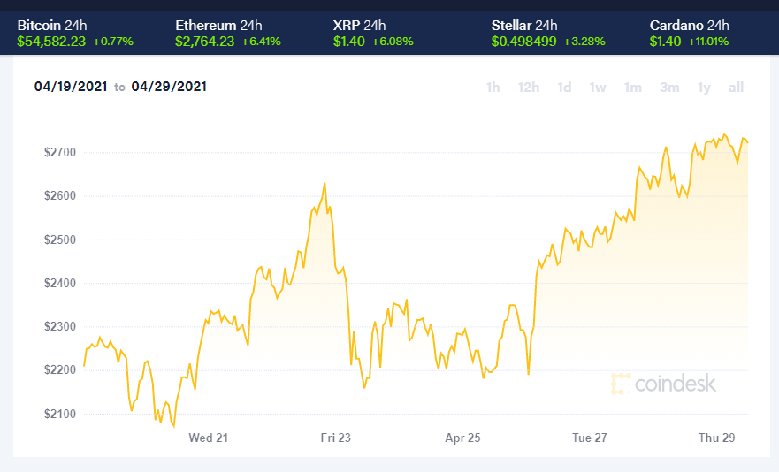Select the 1y time range
The image size is (779, 472).
704,87
